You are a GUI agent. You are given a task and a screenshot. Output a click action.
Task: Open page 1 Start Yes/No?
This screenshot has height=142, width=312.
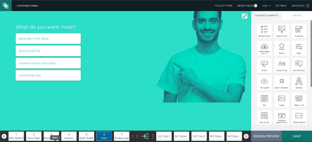[x=16, y=136]
